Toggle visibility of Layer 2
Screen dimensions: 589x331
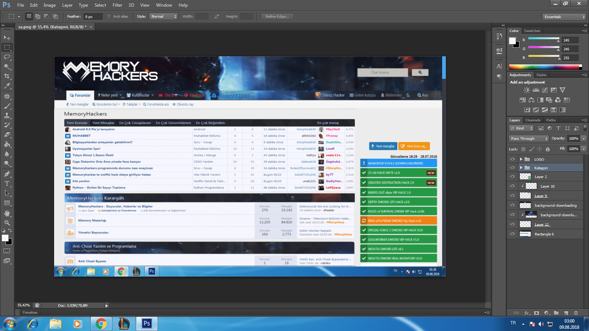(512, 177)
